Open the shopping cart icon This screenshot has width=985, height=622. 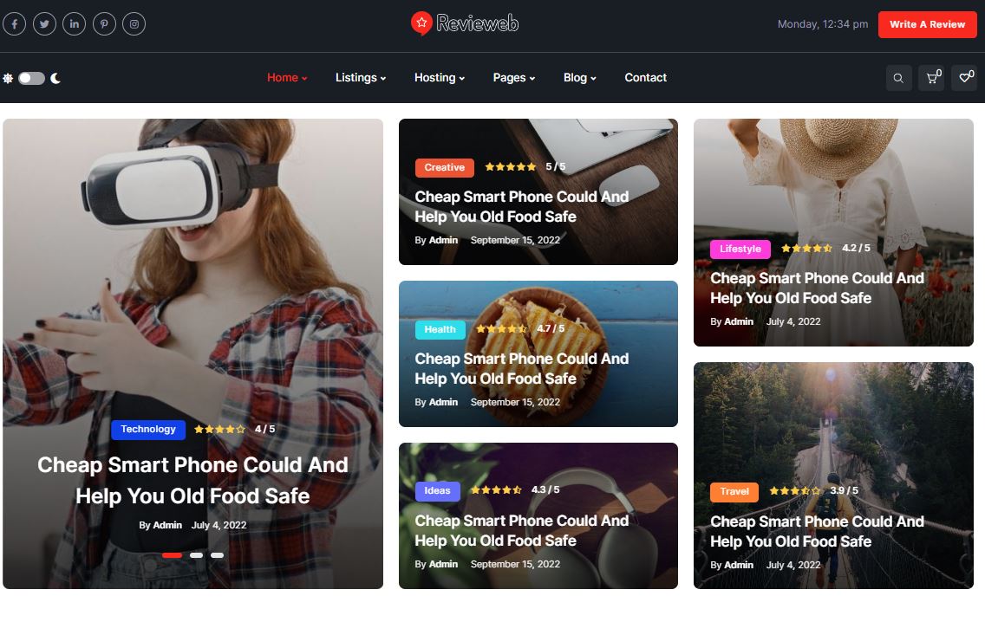(933, 78)
